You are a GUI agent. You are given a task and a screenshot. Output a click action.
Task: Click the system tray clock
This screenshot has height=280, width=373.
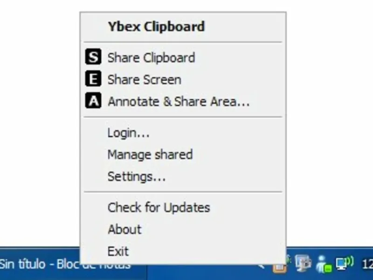(367, 265)
